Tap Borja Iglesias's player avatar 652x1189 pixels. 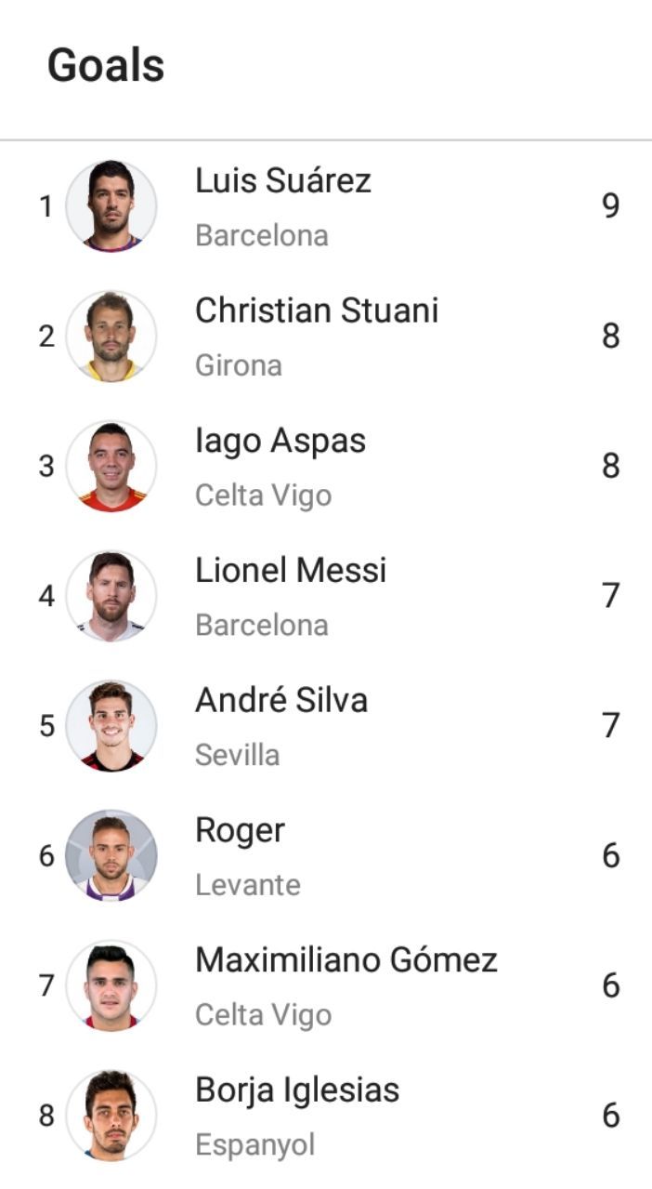111,1115
